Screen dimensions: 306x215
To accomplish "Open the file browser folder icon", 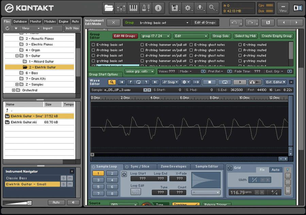I will 109,8.
